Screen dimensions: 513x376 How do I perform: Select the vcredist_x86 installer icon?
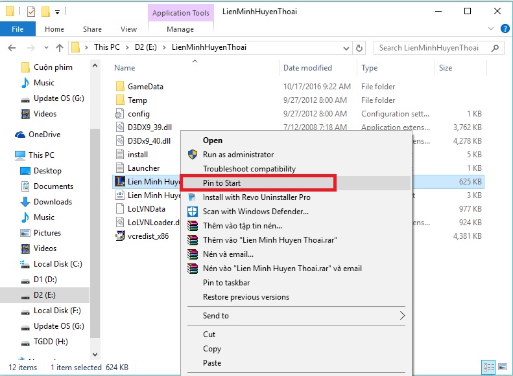(120, 236)
